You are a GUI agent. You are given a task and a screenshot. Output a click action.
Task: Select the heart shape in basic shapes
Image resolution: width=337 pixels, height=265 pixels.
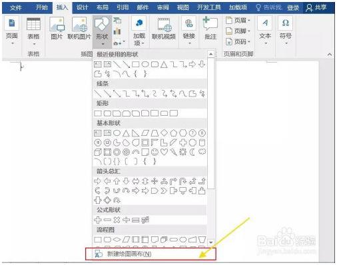pos(164,152)
